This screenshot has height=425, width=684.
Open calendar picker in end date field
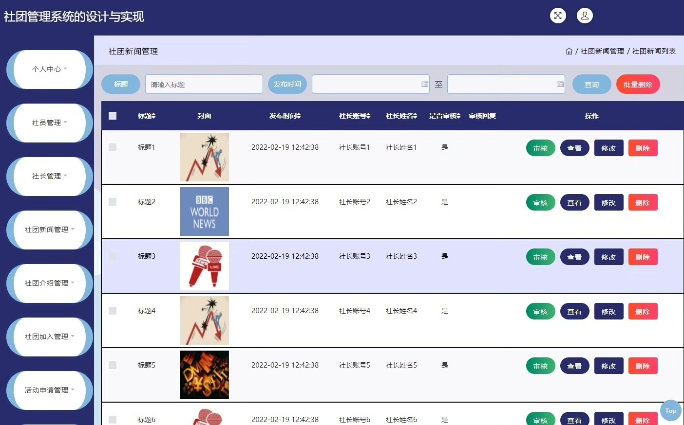pyautogui.click(x=560, y=84)
